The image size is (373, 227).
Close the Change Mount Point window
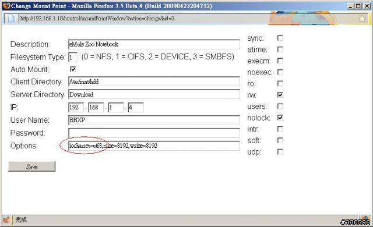(367, 6)
